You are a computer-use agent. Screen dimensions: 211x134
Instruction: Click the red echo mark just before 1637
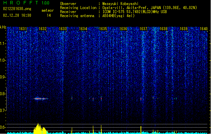[141, 99]
